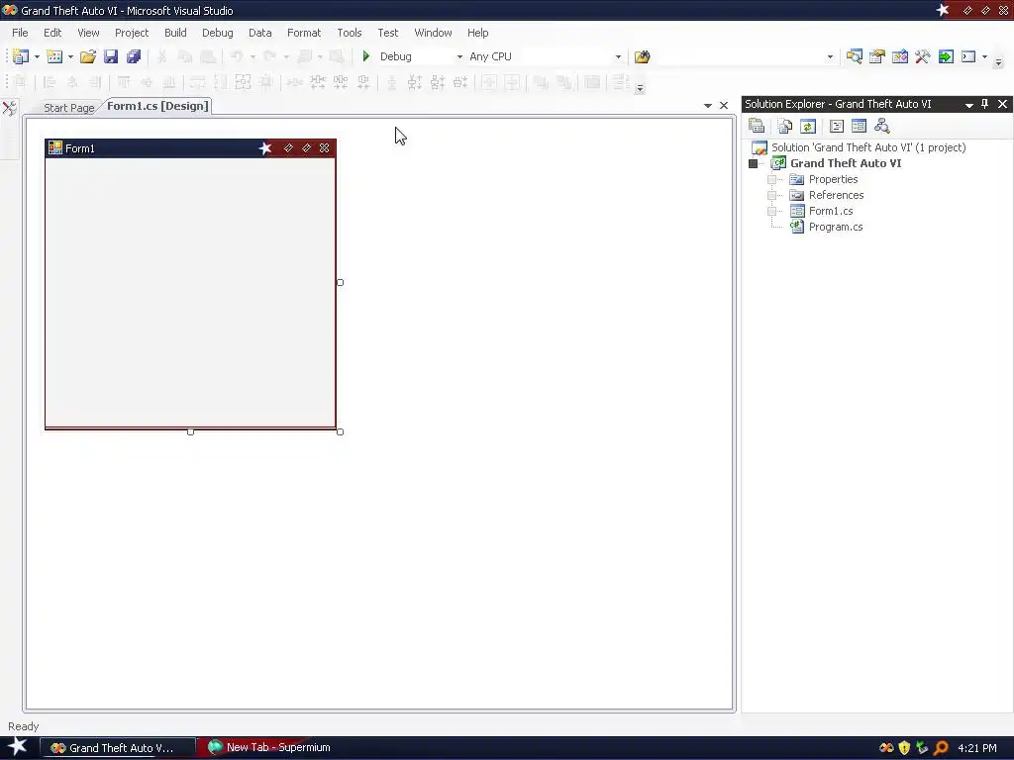Expand the References folder node
1014x760 pixels.
[771, 195]
